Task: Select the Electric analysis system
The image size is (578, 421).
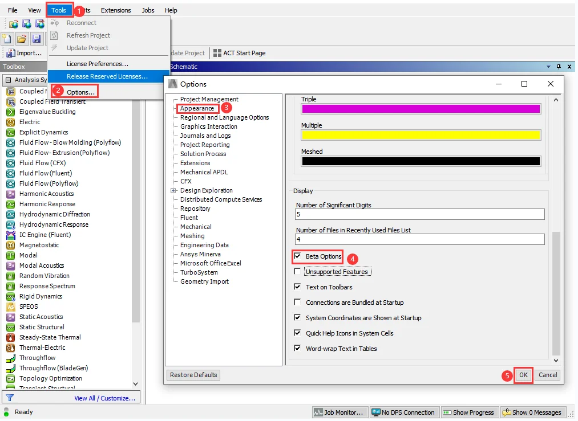Action: pyautogui.click(x=30, y=122)
